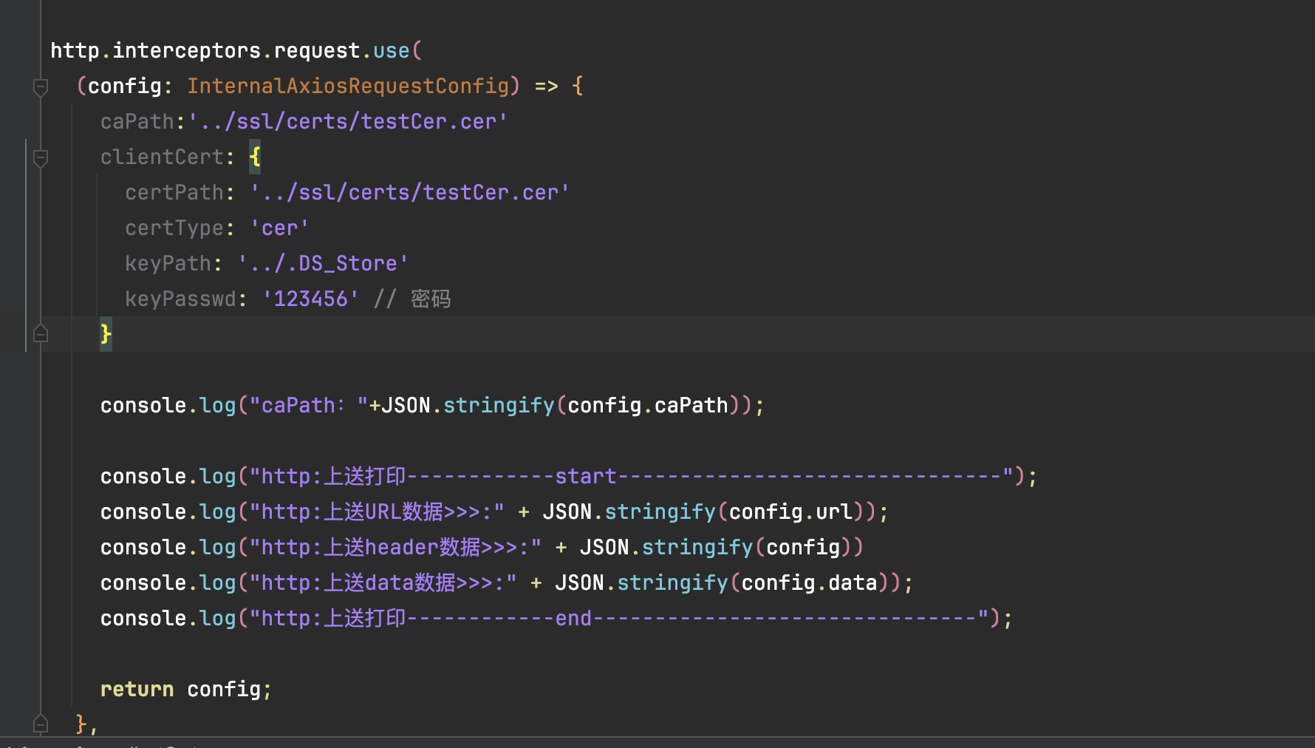Click the highlighted opening brace after clientCert

255,157
